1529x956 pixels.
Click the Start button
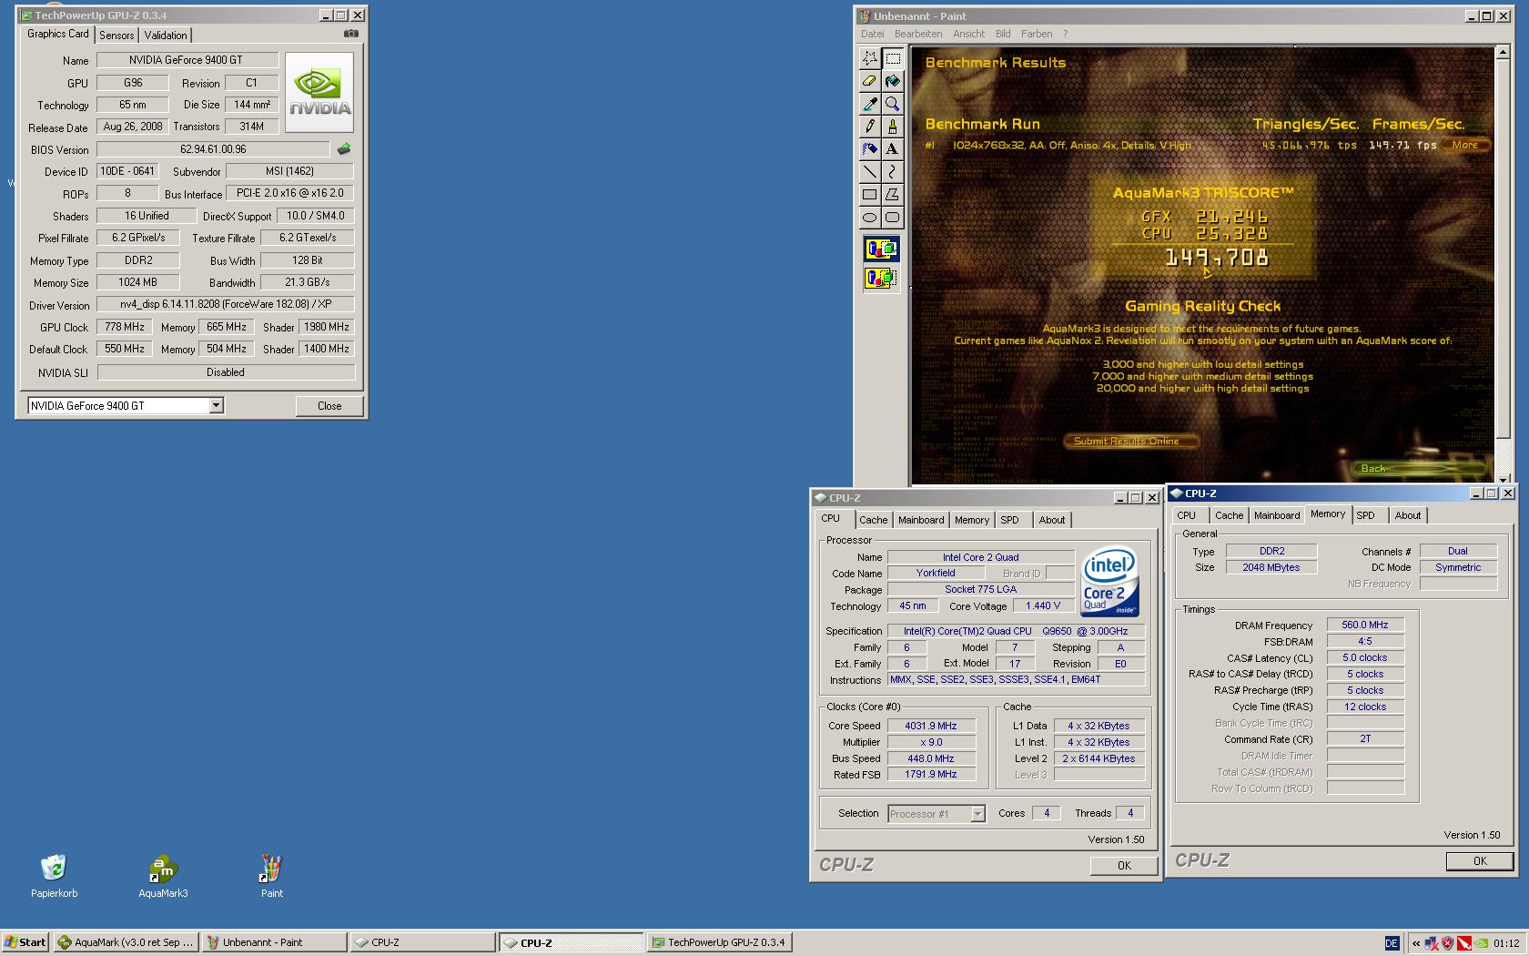point(25,943)
